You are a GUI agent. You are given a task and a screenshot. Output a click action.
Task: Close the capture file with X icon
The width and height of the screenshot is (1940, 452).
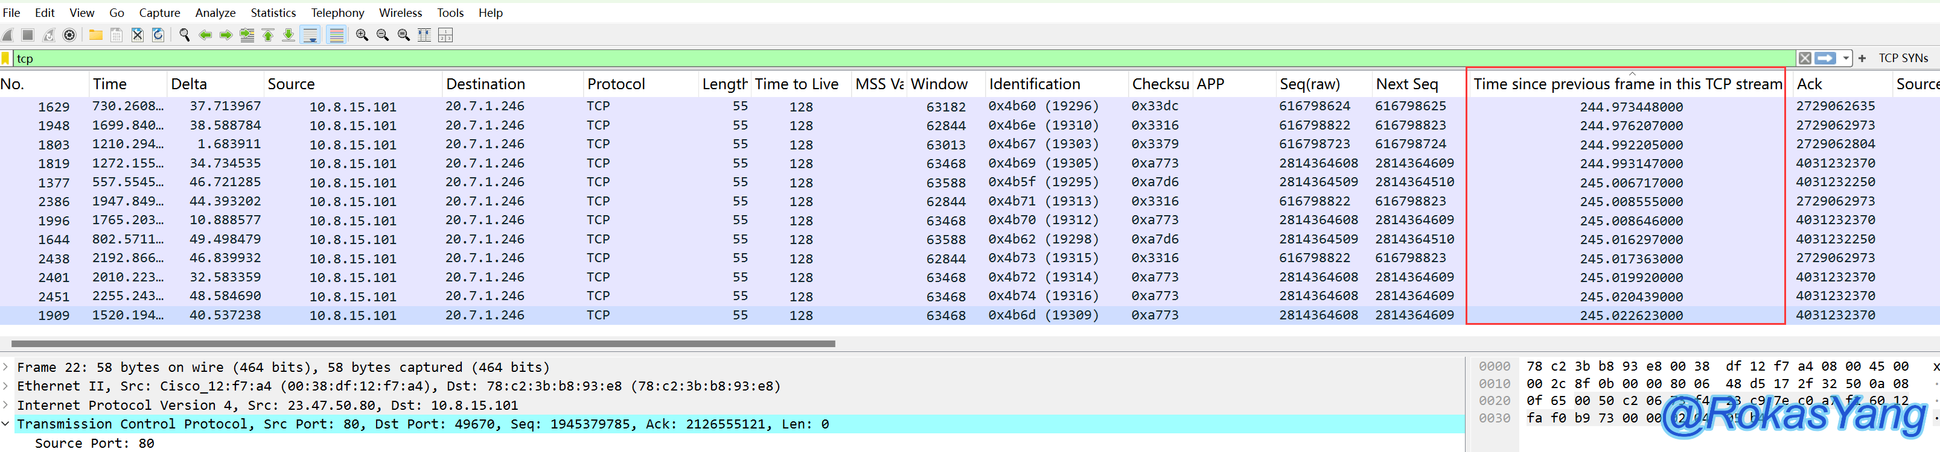coord(137,34)
